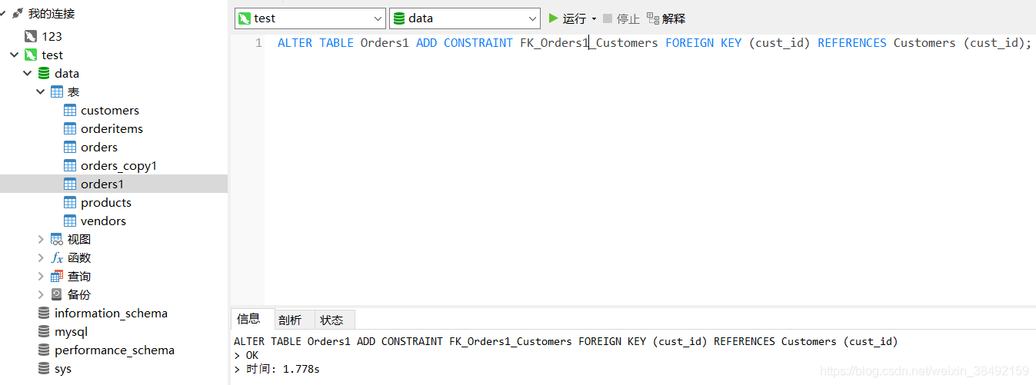Select the performance_schema database name

click(115, 350)
